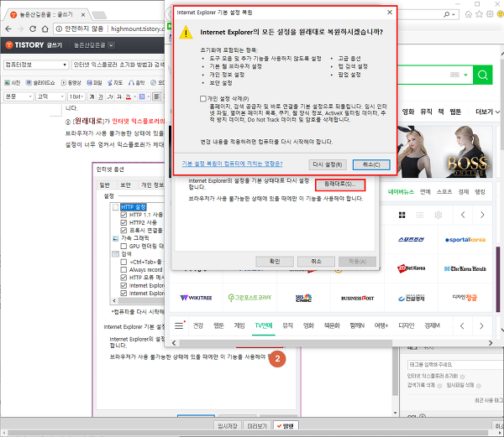Toggle the Ctrl+Tab option checkbox

tap(123, 262)
